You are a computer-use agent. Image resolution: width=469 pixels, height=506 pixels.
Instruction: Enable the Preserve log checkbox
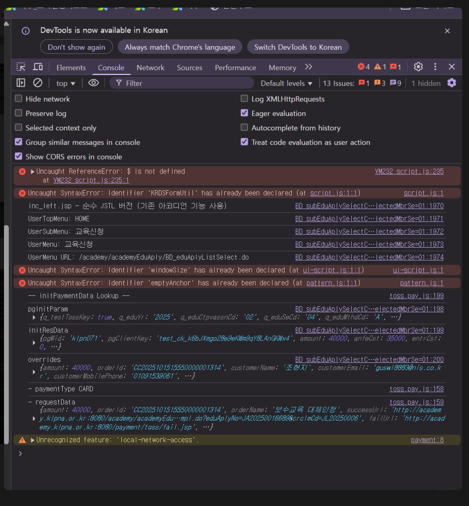18,113
